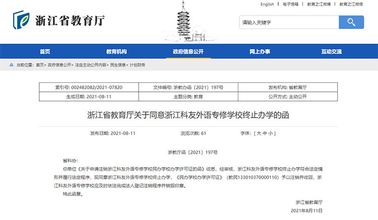The width and height of the screenshot is (378, 220).
Task: Click the 生成日期 2021-08-11 cell
Action: 89,96
